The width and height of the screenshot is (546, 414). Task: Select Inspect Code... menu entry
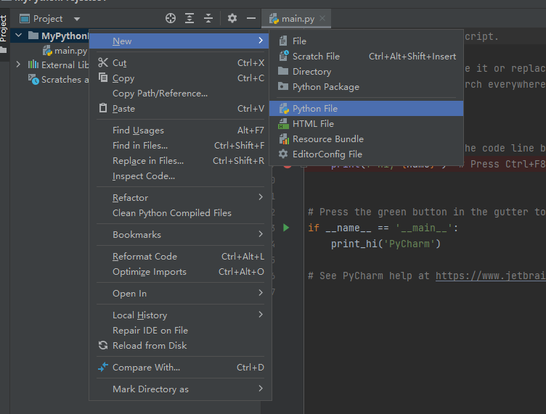180,176
